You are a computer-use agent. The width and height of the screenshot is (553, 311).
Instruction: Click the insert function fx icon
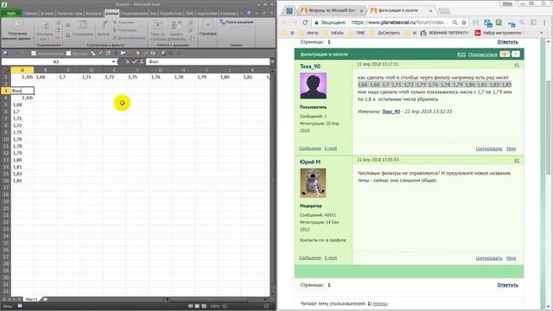[x=142, y=61]
